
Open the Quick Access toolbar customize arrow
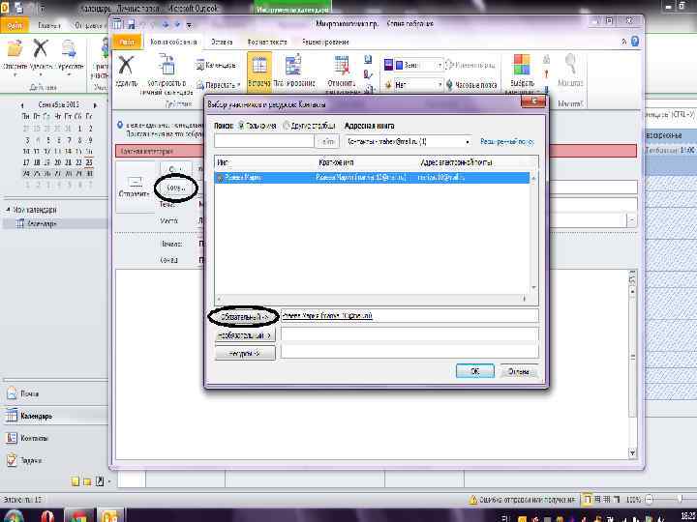(189, 25)
